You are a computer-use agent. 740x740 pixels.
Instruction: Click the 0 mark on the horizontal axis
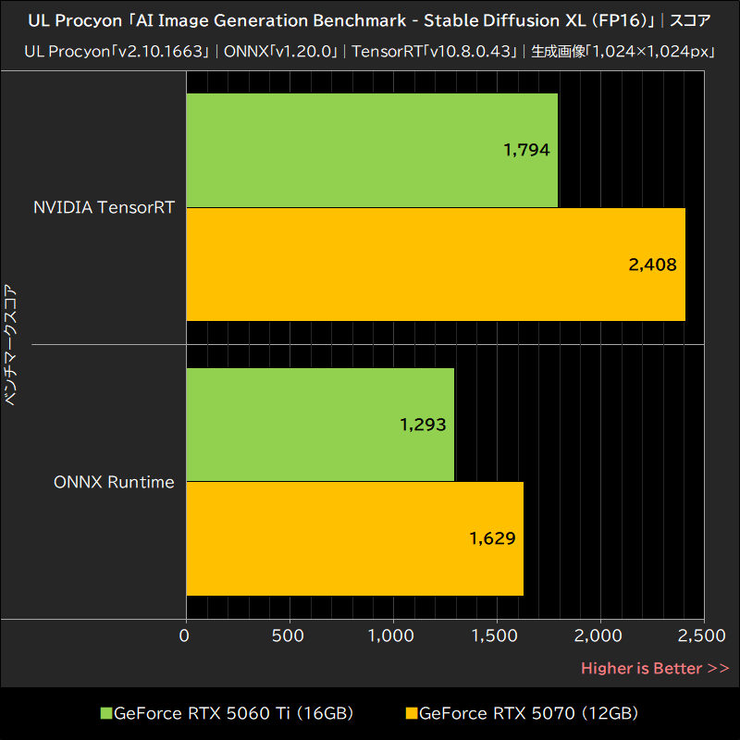(x=185, y=636)
